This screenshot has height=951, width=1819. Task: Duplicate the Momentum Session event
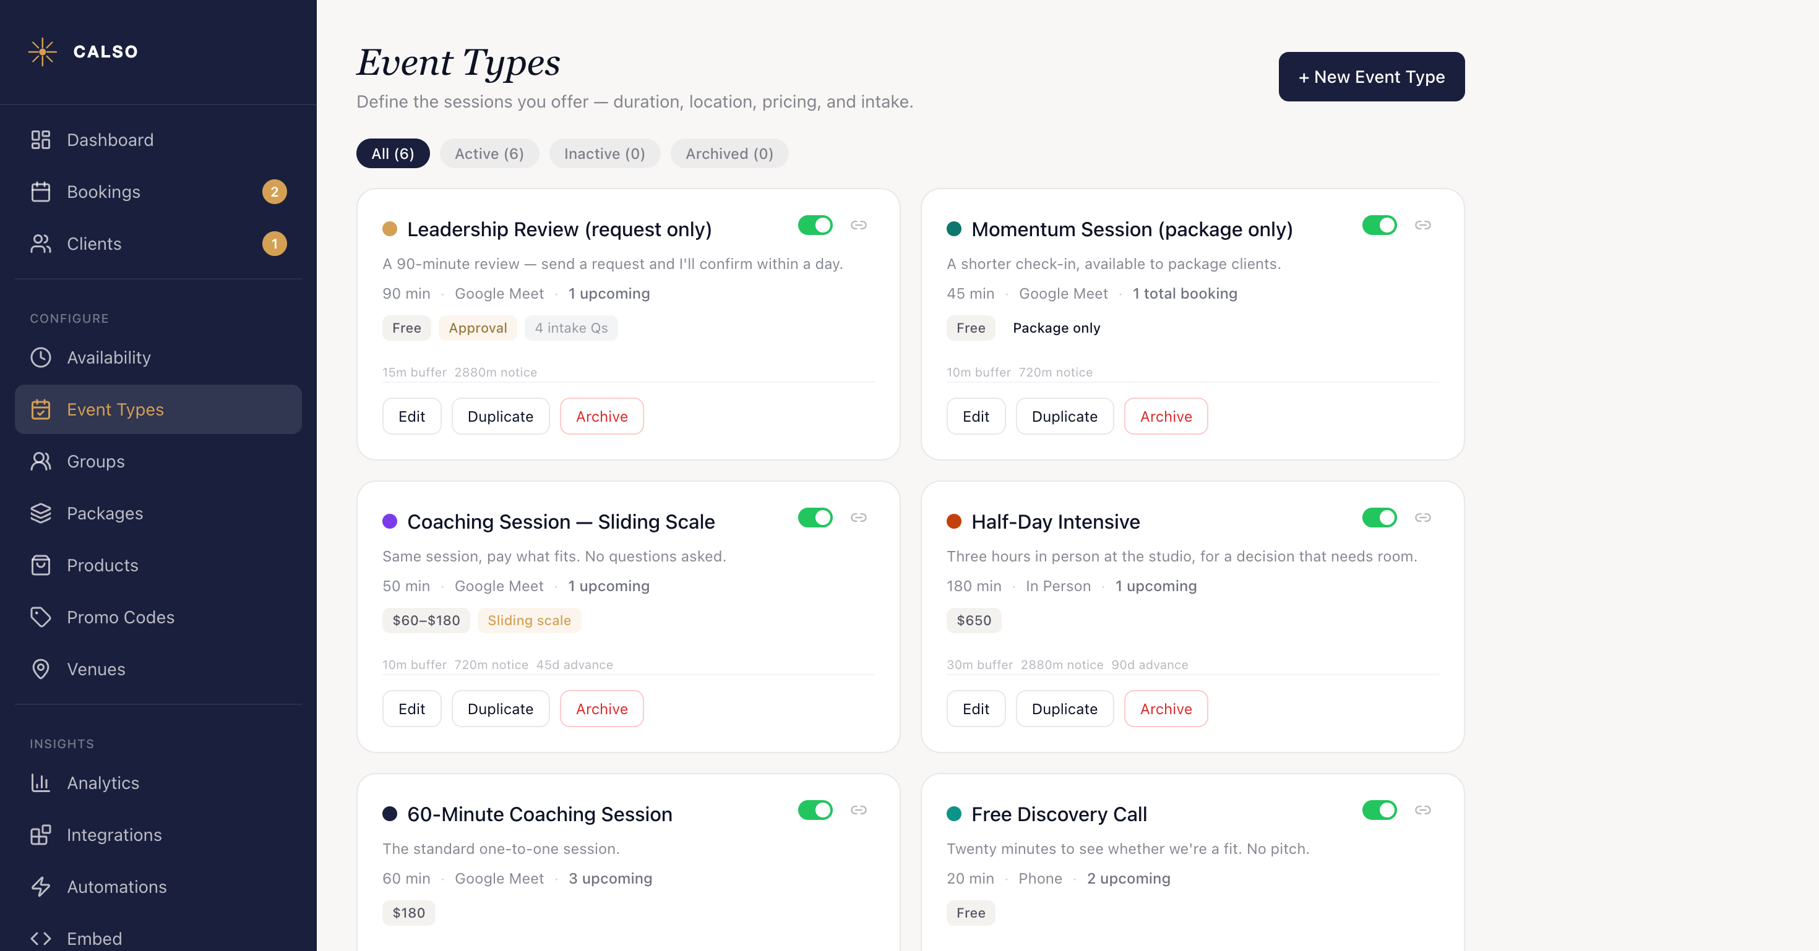coord(1065,416)
